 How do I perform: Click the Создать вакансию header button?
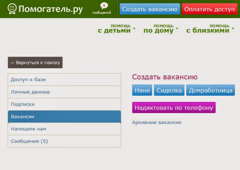tap(150, 9)
